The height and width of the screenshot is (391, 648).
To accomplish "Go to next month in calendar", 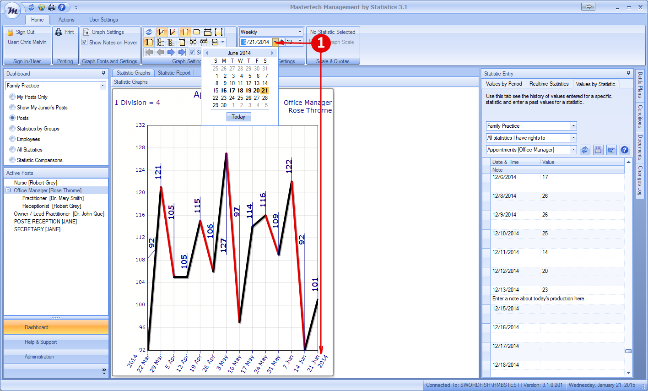I will pos(272,53).
